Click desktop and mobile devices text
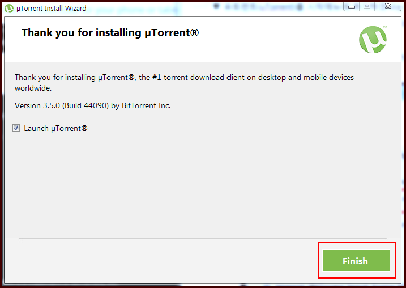 coord(306,78)
